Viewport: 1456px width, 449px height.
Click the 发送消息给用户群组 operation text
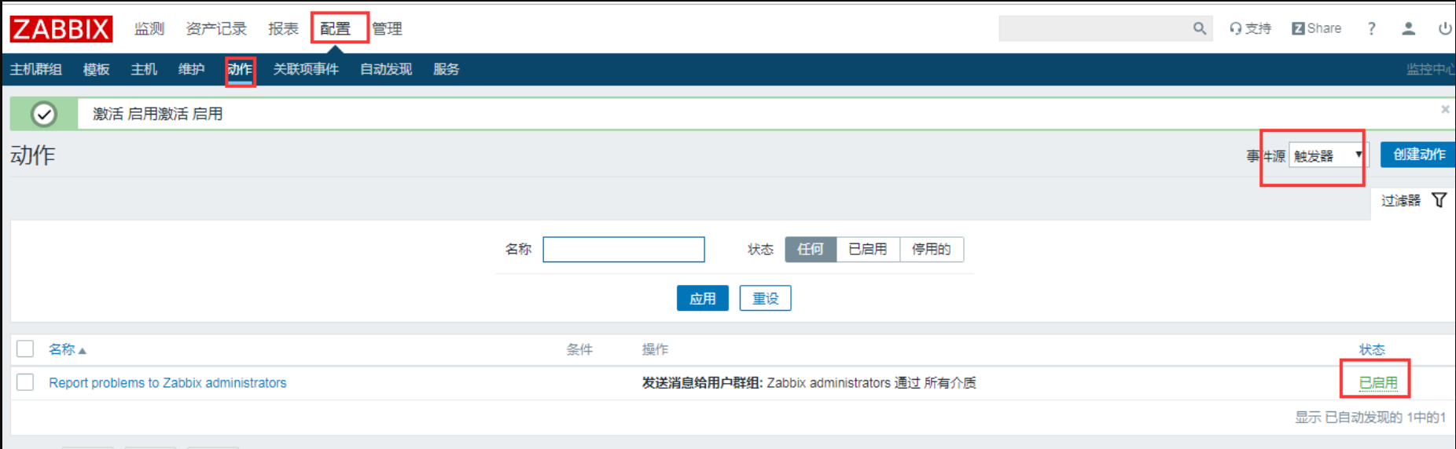pos(702,383)
